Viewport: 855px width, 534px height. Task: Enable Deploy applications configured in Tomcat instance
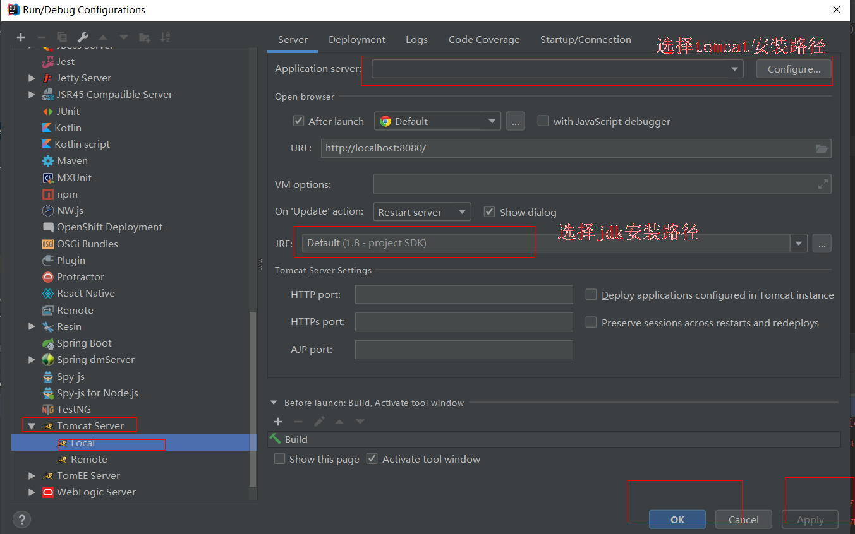coord(591,294)
